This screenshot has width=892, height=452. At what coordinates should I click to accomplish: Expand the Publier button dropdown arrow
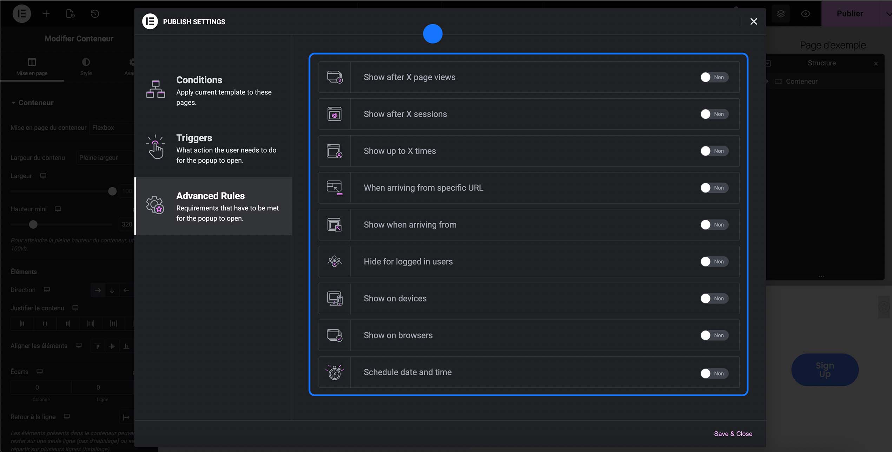pos(888,14)
